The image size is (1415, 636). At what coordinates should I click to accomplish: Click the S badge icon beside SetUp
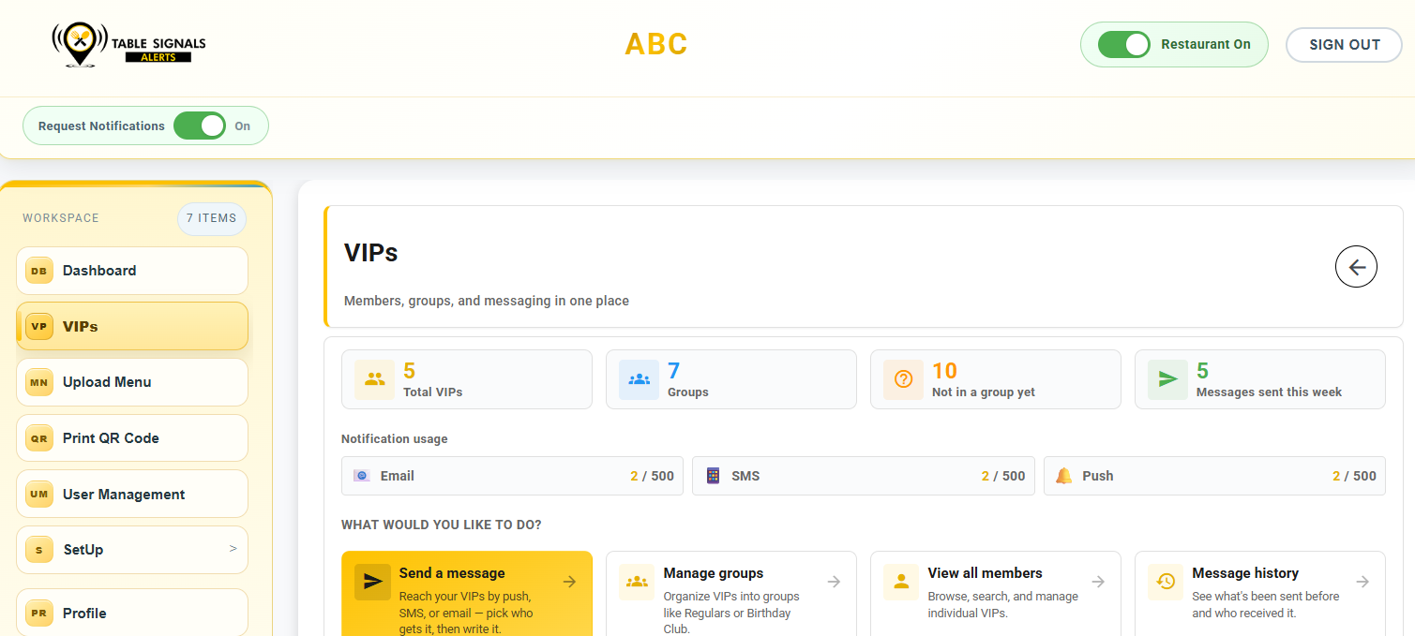click(39, 550)
